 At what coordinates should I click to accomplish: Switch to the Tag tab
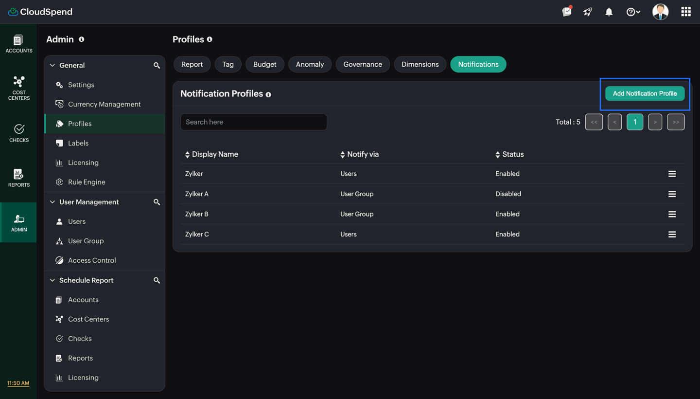click(228, 64)
